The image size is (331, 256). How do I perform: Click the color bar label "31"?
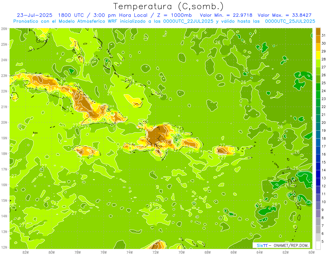324,35
